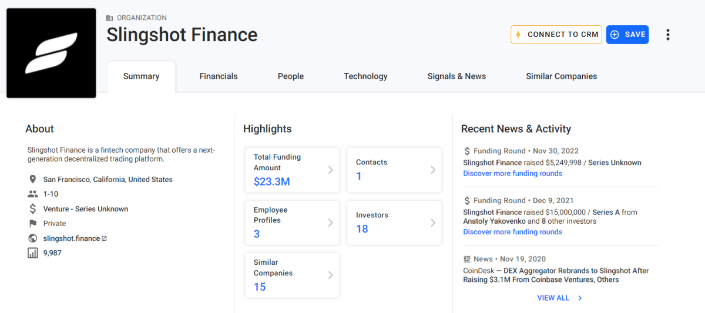Expand the Similar Companies card chevron

(330, 275)
